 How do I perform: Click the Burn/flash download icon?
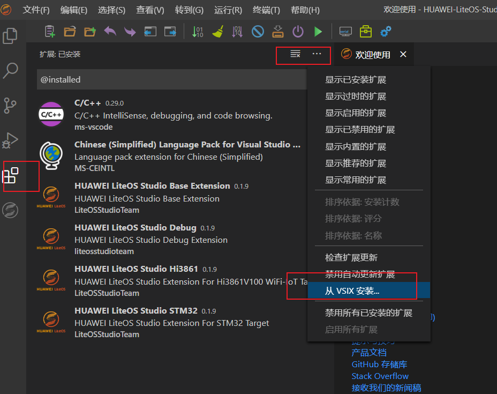coord(277,32)
